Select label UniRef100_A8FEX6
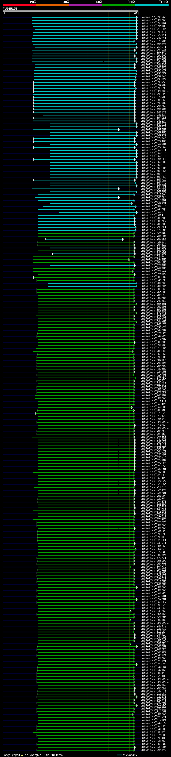Image resolution: width=171 pixels, height=757 pixels. point(153,289)
